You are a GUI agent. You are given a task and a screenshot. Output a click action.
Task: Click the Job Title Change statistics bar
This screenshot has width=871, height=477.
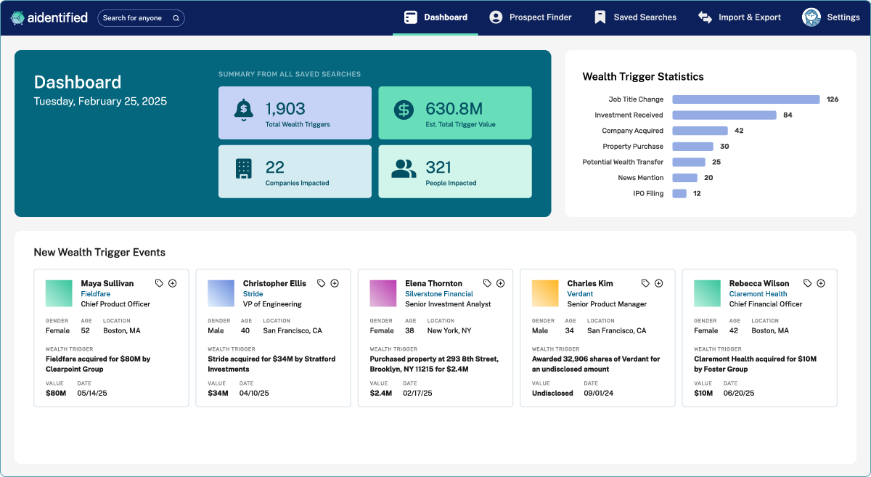coord(746,99)
